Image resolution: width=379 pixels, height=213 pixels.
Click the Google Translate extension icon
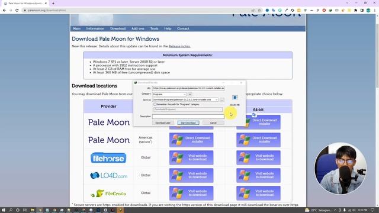[274, 11]
